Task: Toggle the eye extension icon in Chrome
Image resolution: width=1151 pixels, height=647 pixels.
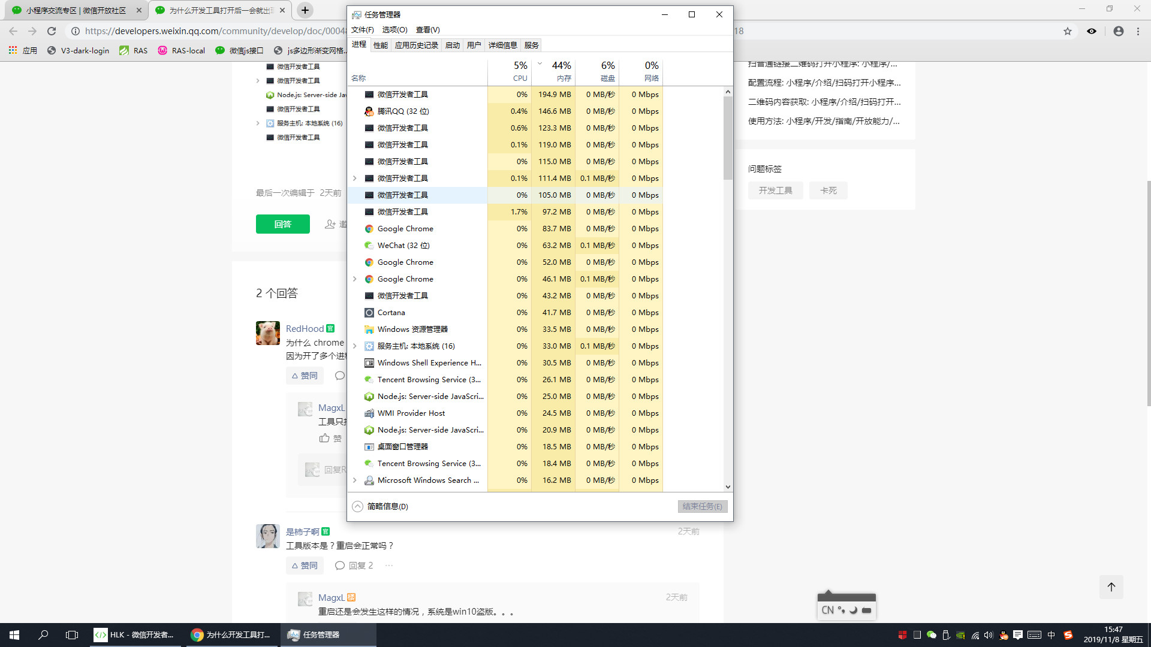Action: coord(1092,31)
